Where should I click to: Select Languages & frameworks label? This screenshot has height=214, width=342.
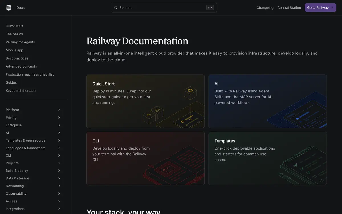click(x=26, y=148)
